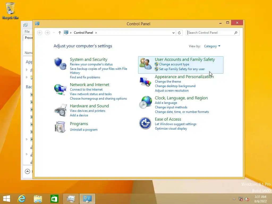Open the Clock, Language, and Region globe icon
The image size is (272, 204).
145,102
